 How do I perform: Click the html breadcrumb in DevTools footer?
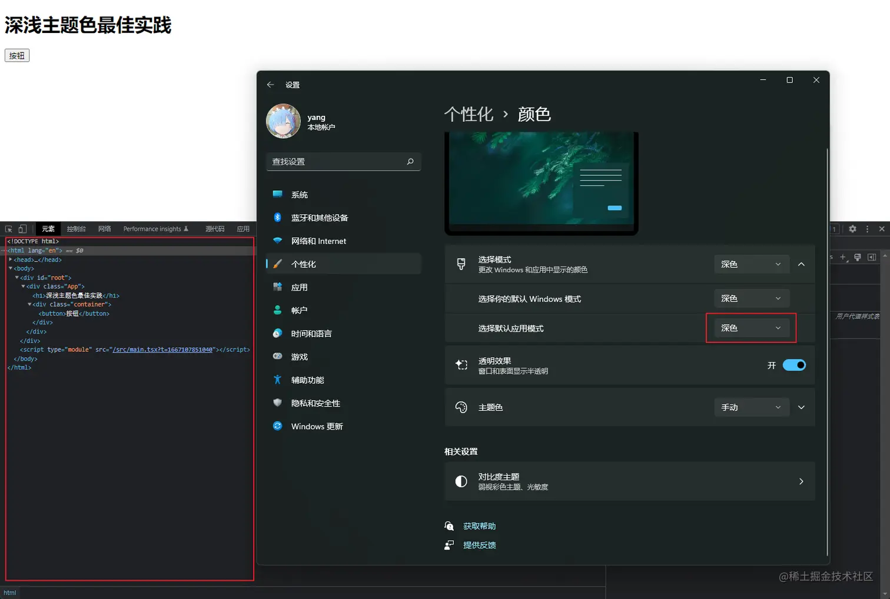pyautogui.click(x=10, y=593)
